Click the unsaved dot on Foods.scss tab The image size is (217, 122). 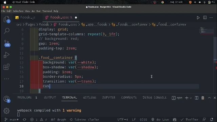click(x=76, y=18)
